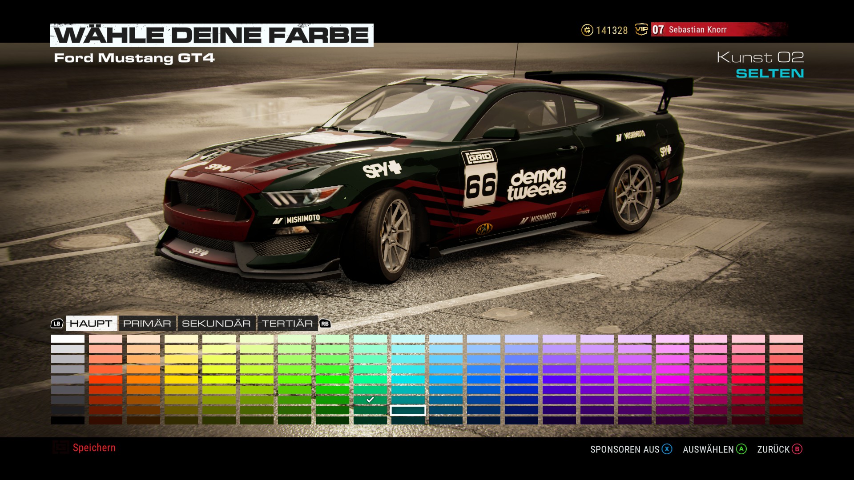Click SPONSOREN AUS to hide sponsors
This screenshot has width=854, height=480.
[625, 449]
